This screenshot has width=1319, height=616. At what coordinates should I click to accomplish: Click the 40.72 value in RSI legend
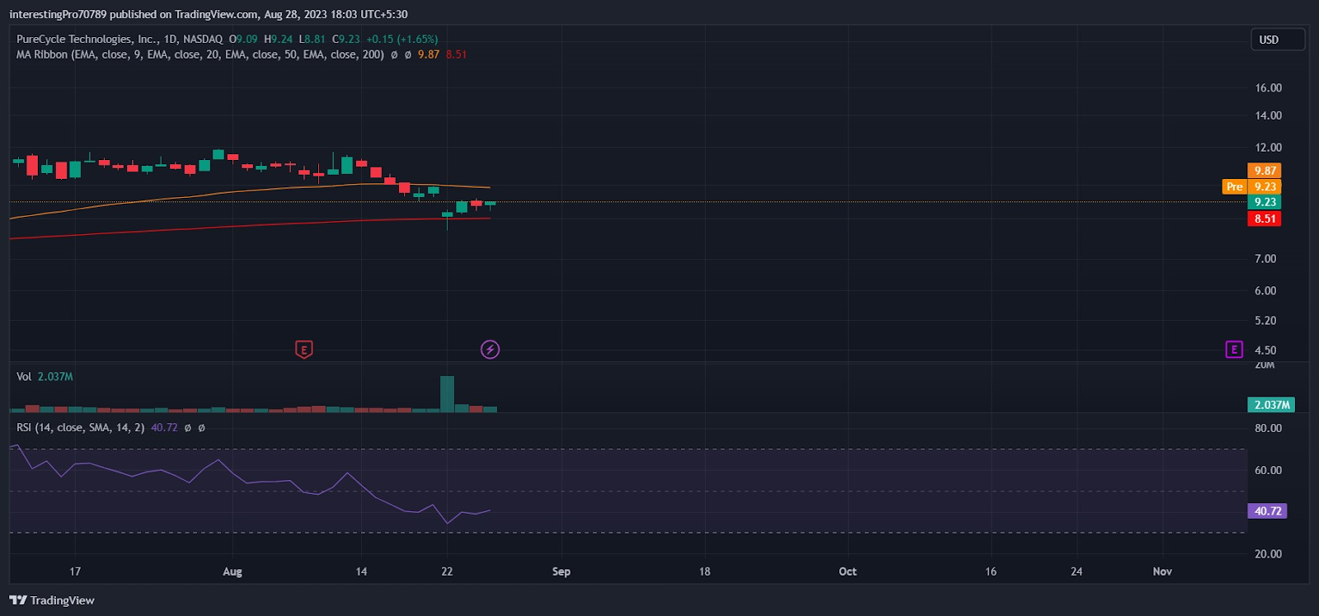[164, 428]
